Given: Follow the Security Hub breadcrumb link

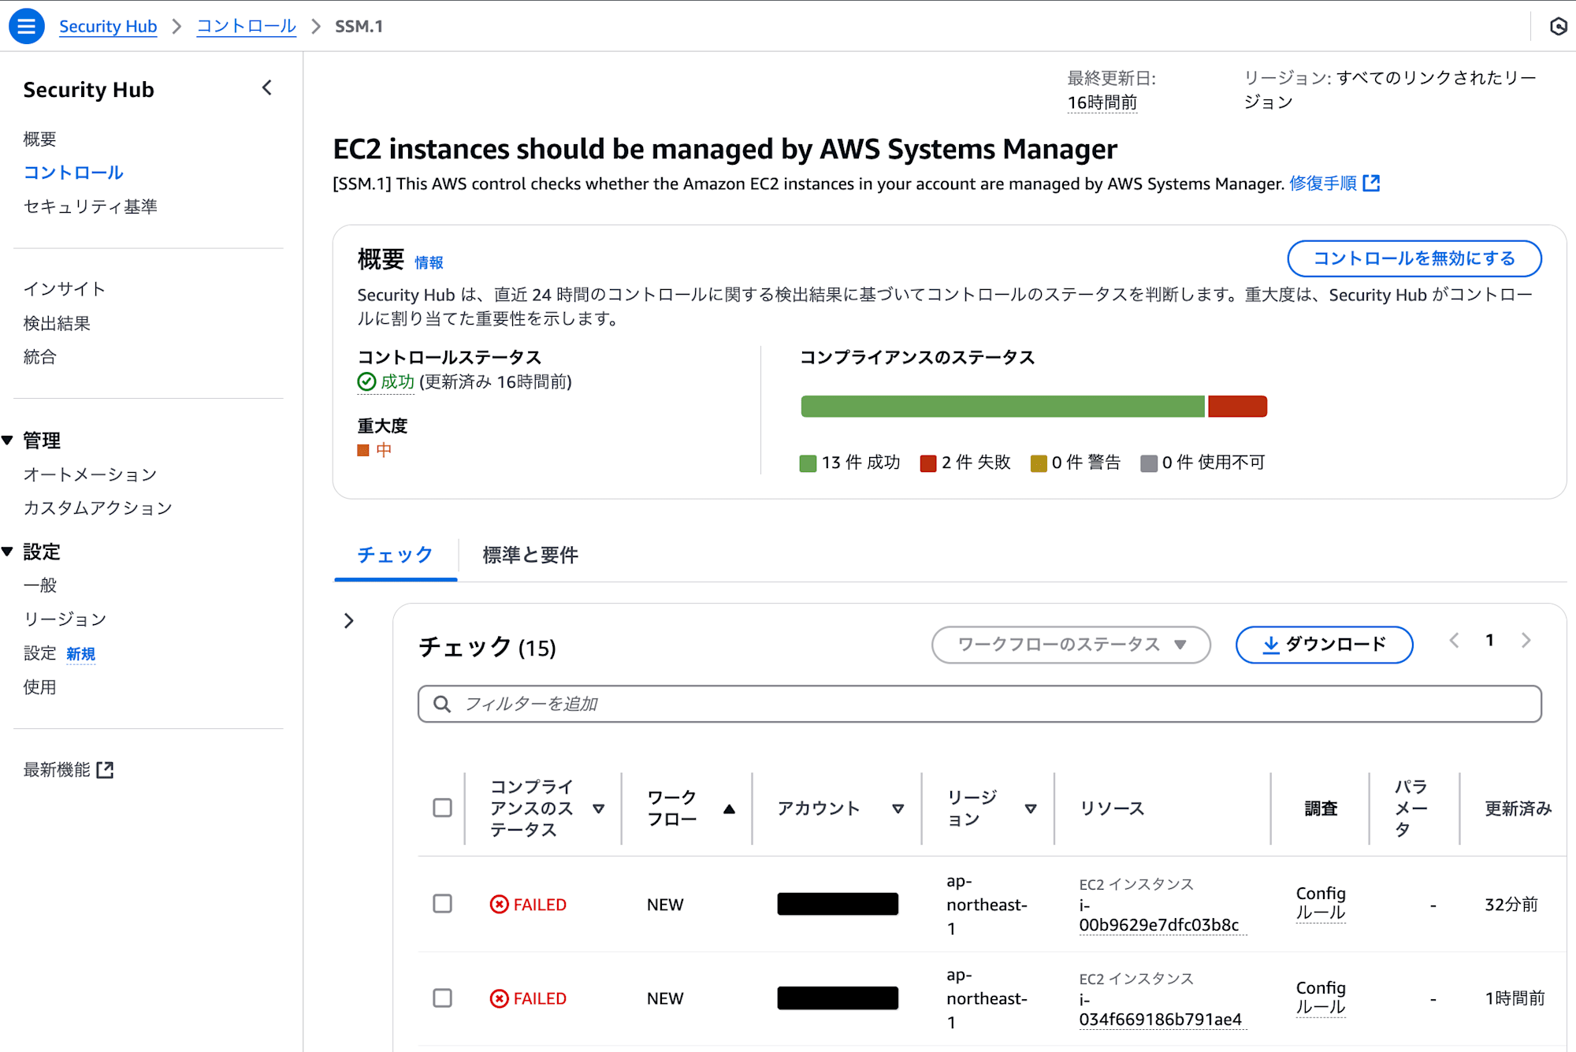Looking at the screenshot, I should [108, 26].
